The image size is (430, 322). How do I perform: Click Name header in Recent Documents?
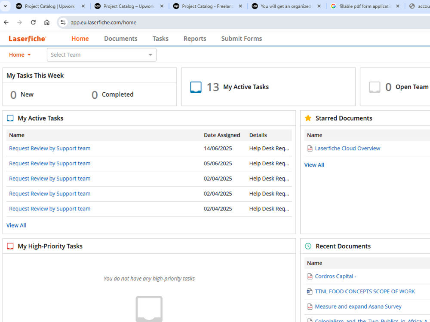[315, 263]
